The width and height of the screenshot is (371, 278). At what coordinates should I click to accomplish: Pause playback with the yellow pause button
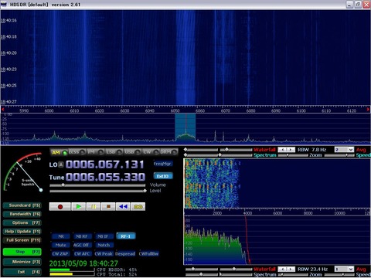(x=94, y=207)
